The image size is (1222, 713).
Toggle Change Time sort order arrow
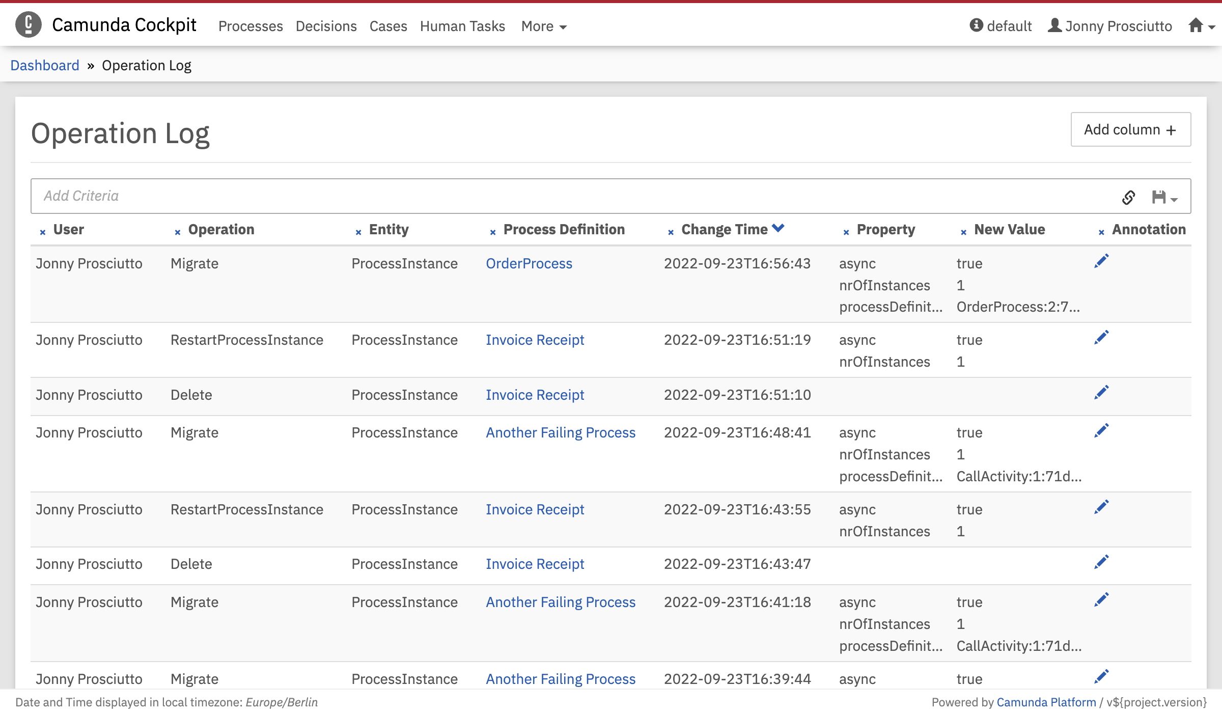point(778,228)
